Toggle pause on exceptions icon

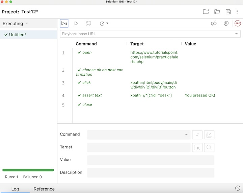226,23
